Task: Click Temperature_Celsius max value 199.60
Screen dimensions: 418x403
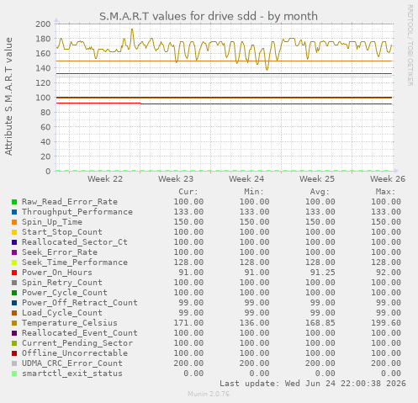Action: click(386, 323)
